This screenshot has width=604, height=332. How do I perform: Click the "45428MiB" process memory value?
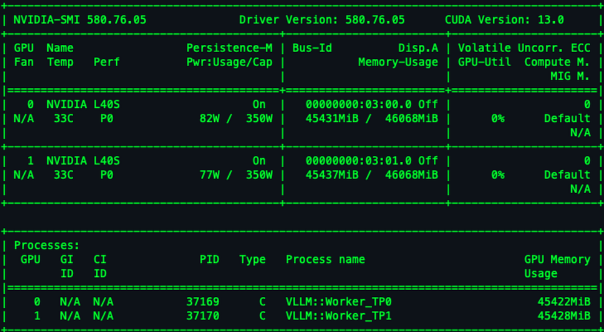tap(564, 316)
